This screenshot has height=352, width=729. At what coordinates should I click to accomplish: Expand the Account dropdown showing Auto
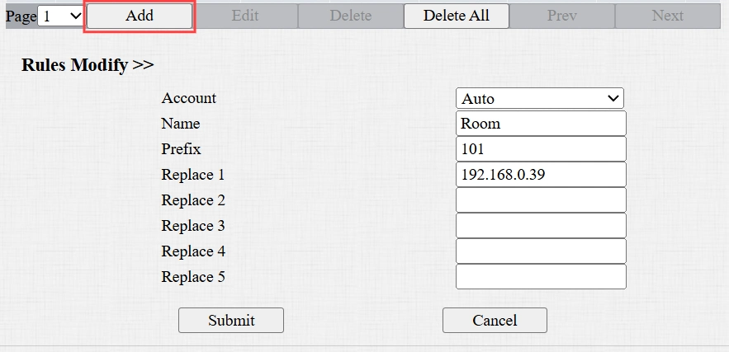pyautogui.click(x=540, y=98)
